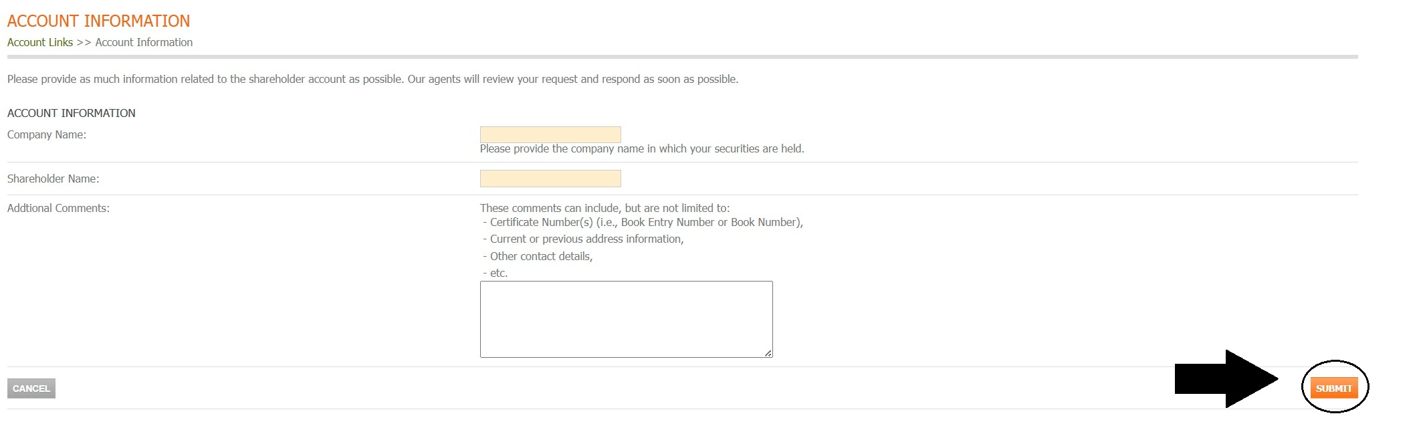Select the "Shareholder Name:" field label
Image resolution: width=1425 pixels, height=436 pixels.
pos(53,179)
